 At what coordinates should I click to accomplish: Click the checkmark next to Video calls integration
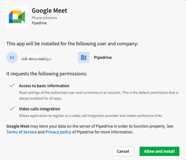(12, 108)
